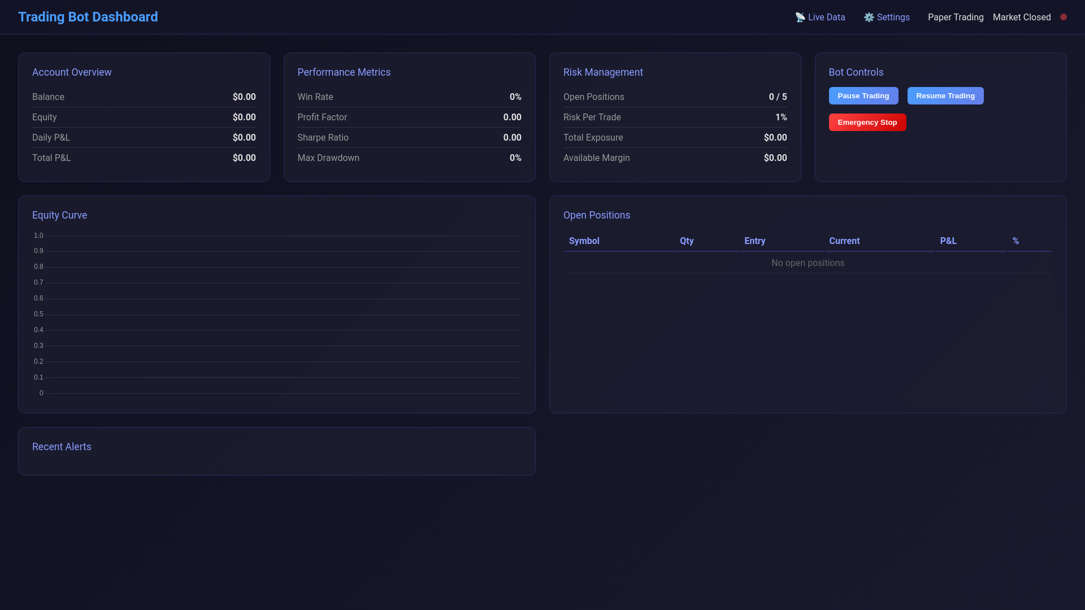Open the Live Data link

[820, 18]
